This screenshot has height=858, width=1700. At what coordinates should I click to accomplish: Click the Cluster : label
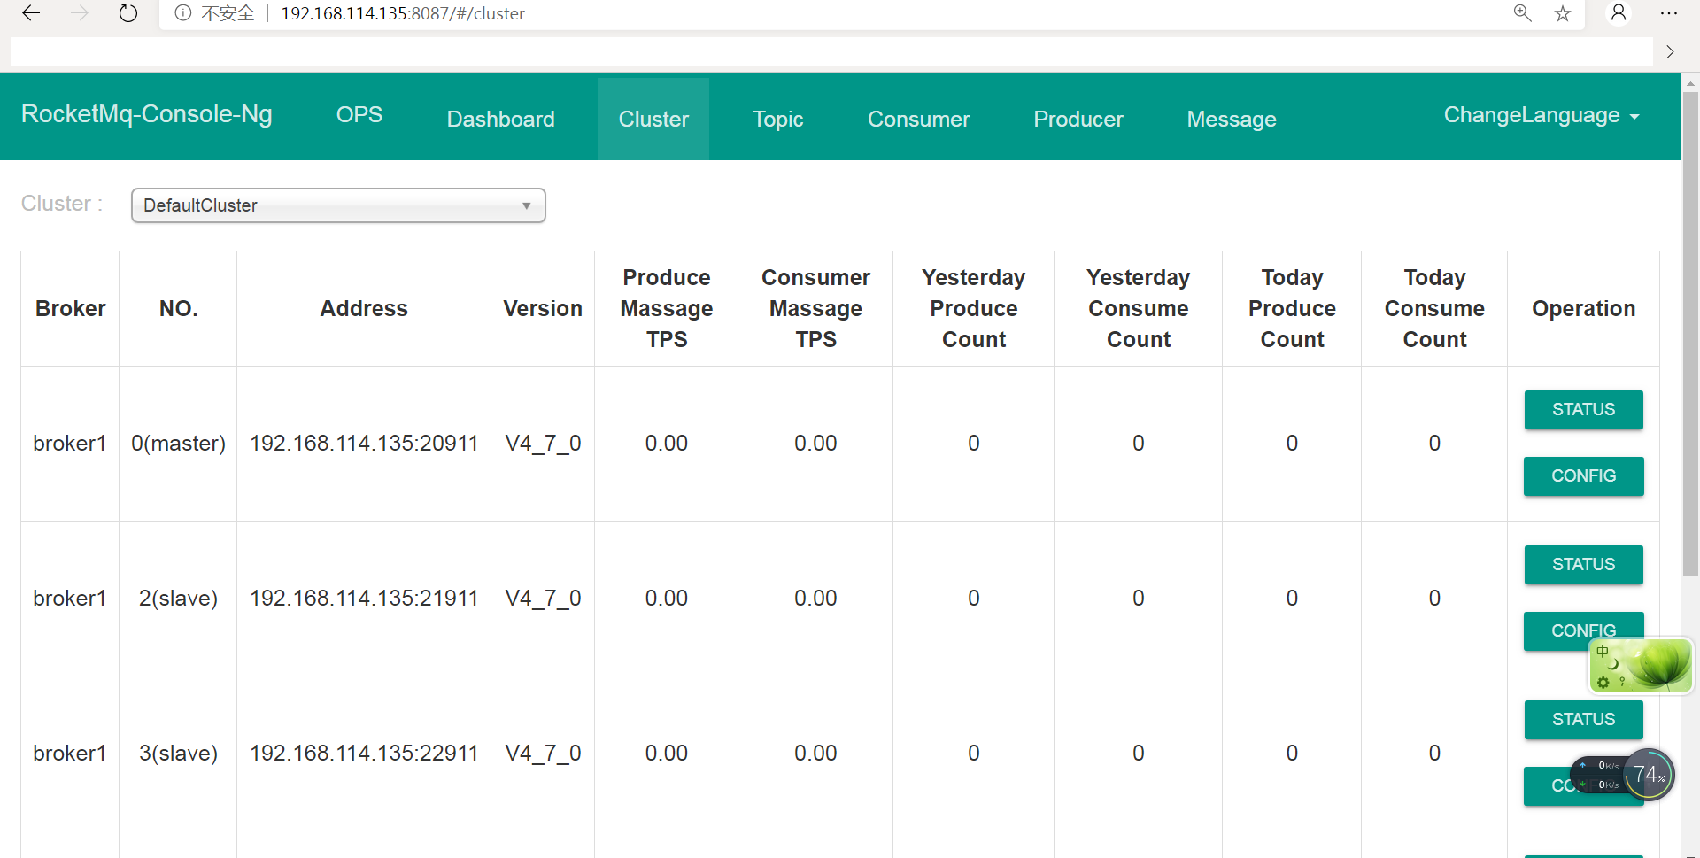[x=62, y=204]
